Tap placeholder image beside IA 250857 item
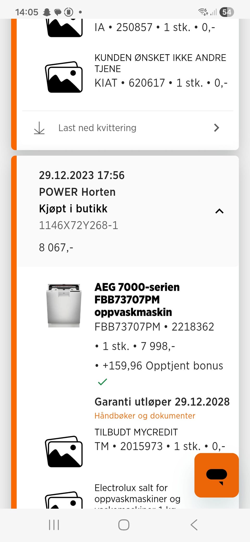This screenshot has width=250, height=542. (64, 28)
